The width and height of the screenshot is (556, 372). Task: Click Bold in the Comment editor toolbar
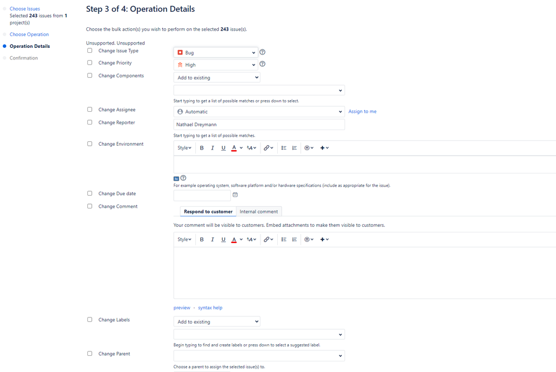(202, 240)
